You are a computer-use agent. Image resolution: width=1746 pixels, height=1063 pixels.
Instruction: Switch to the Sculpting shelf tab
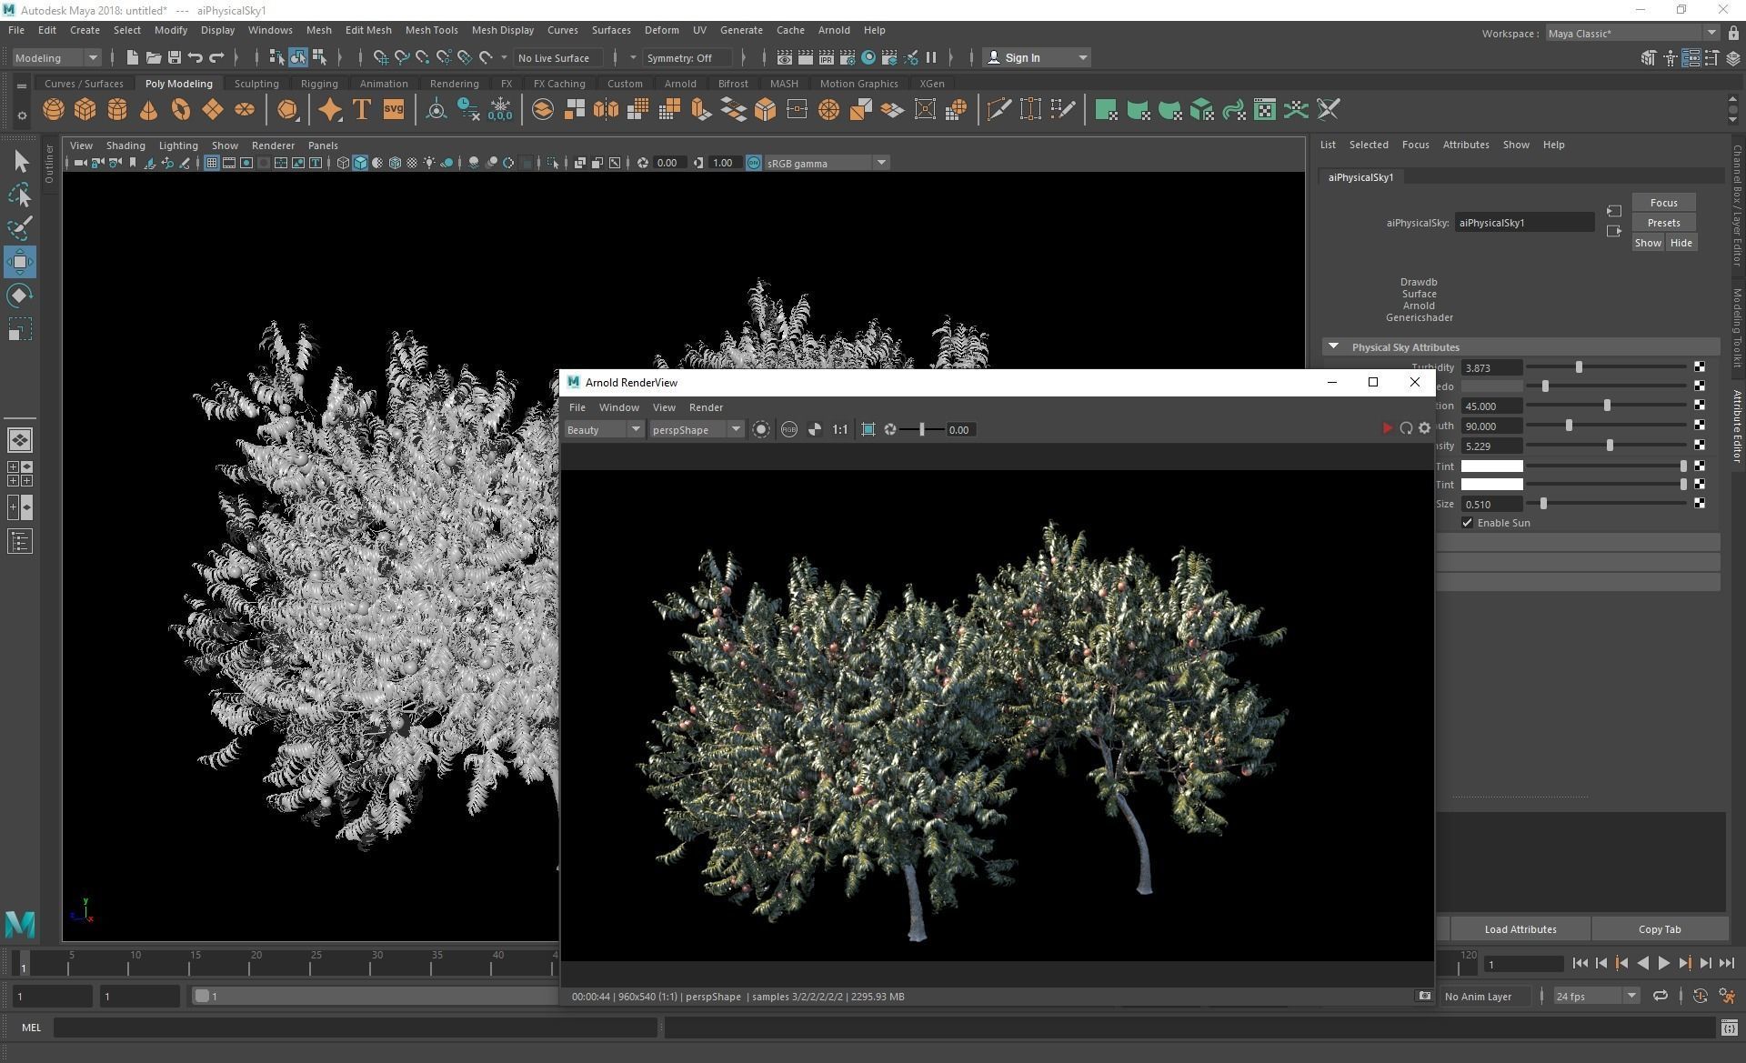256,83
